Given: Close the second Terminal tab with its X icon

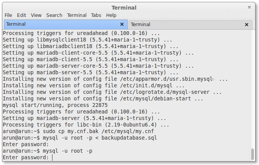Looking at the screenshot, I should click(246, 25).
